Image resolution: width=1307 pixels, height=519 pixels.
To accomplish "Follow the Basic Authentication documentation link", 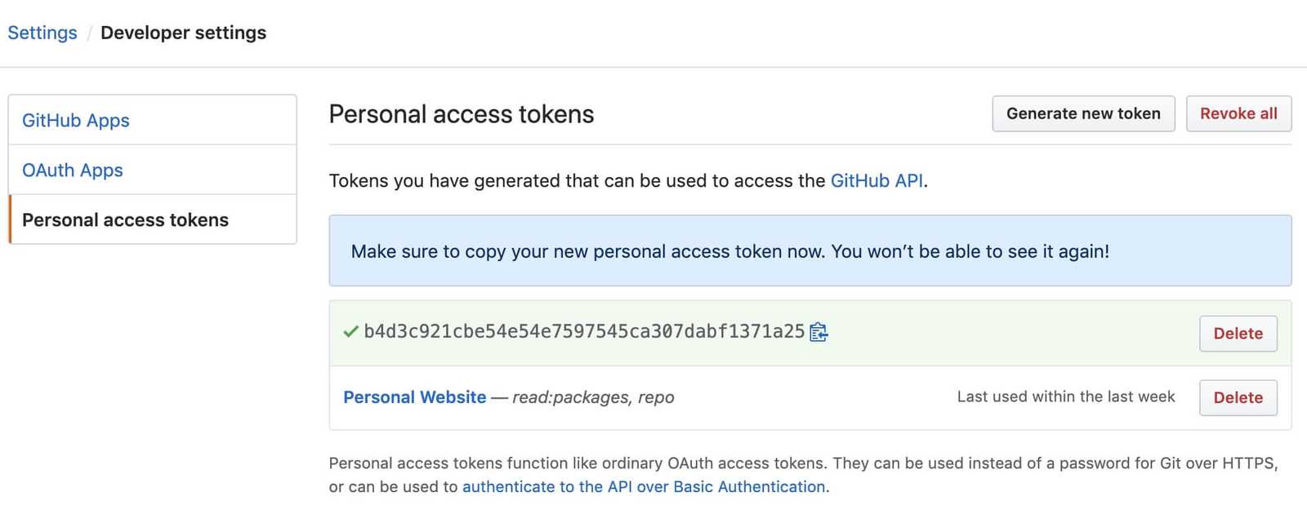I will [644, 486].
